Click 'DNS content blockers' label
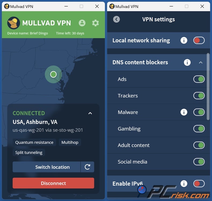This screenshot has height=201, width=212. pyautogui.click(x=140, y=62)
